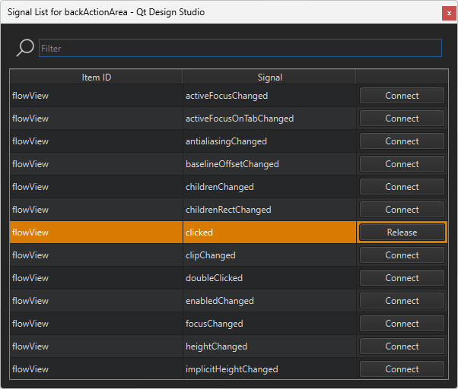458x389 pixels.
Task: Connect the implicitHeightChanged signal
Action: pyautogui.click(x=402, y=369)
